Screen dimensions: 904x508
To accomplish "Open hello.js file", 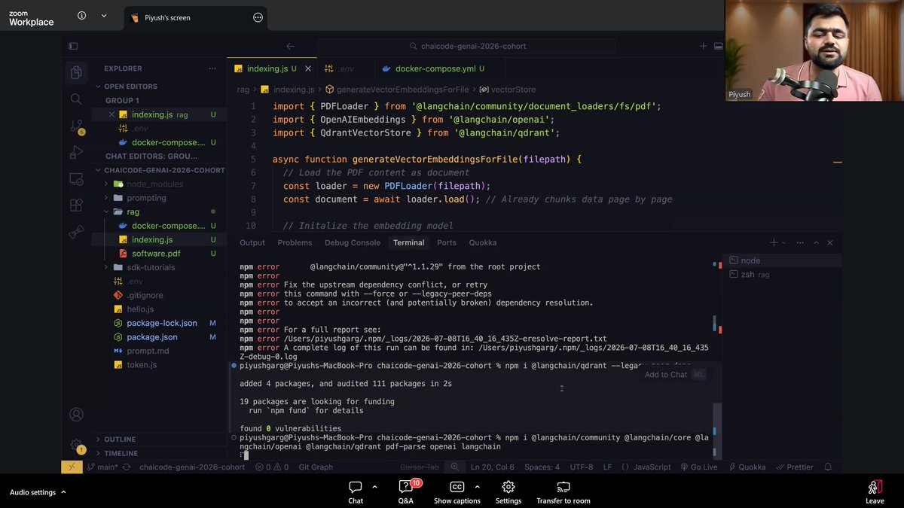I will coord(140,309).
